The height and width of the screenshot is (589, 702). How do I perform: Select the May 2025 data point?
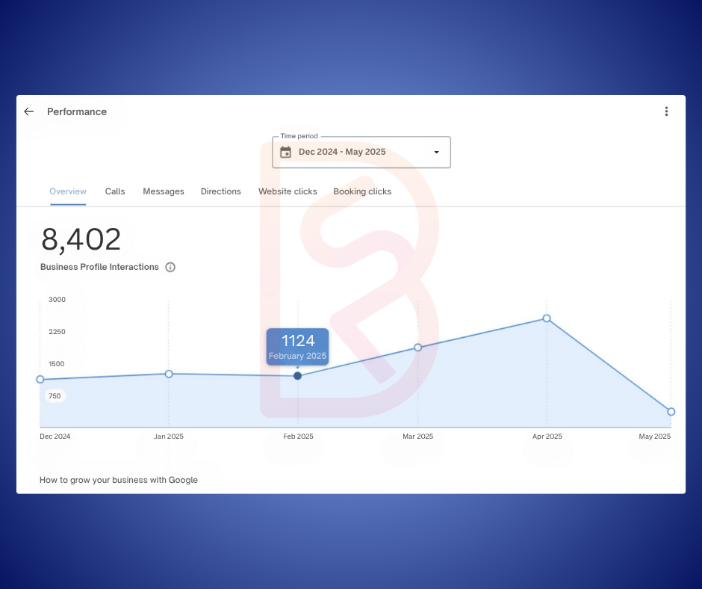(671, 412)
